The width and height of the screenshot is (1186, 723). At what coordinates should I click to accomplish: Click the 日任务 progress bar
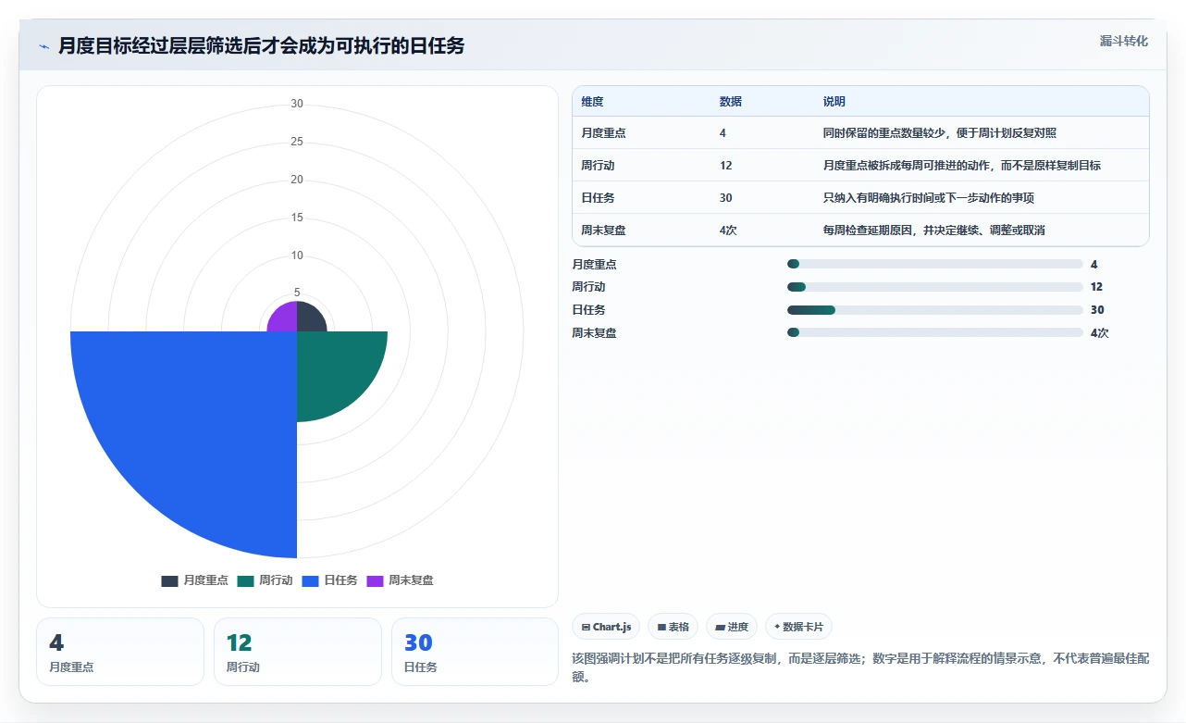[x=934, y=310]
